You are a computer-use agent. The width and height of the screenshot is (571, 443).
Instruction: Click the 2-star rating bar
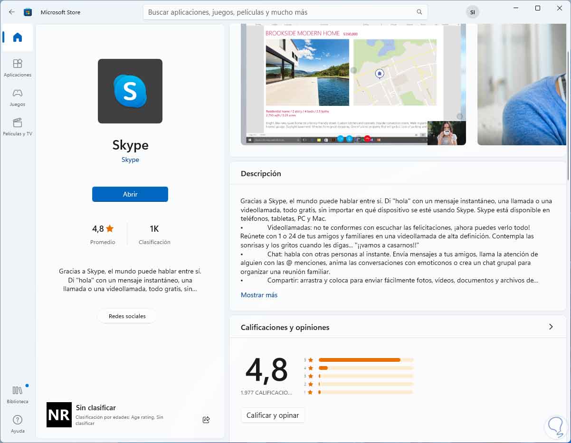366,384
